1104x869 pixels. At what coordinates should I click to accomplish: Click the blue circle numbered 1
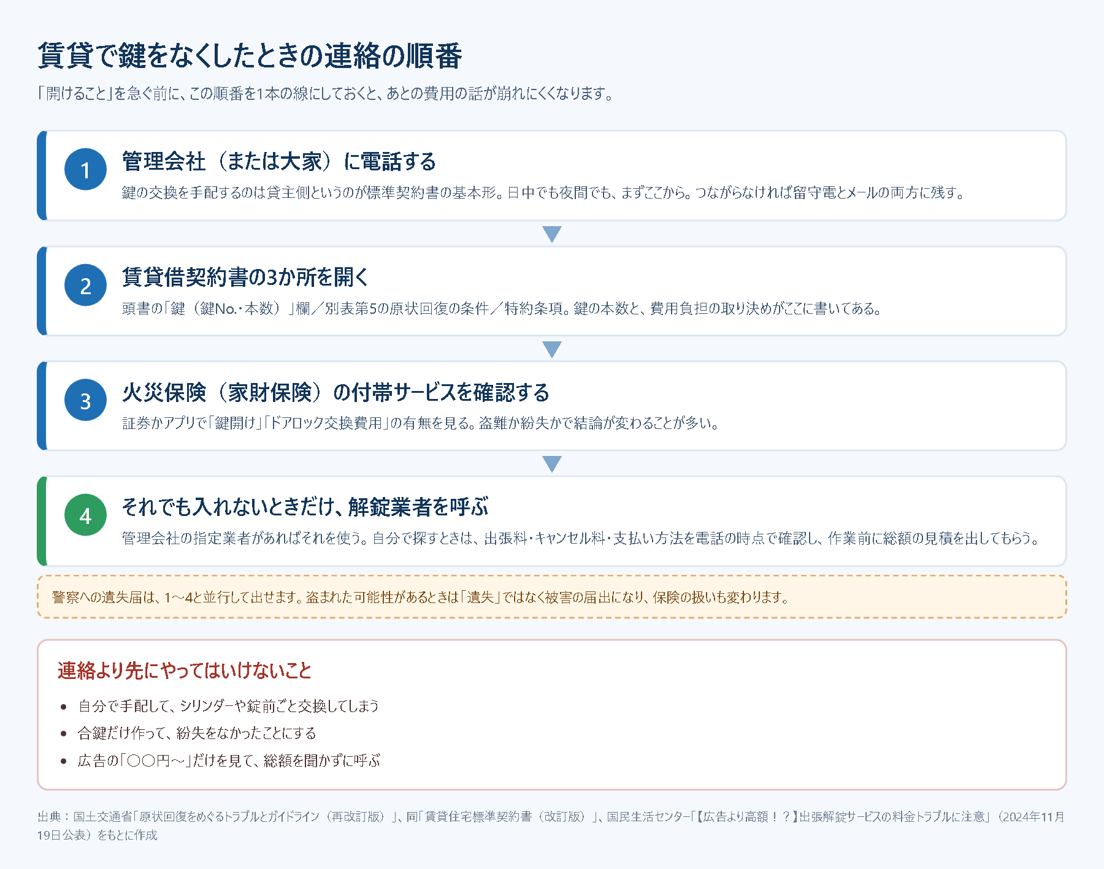tap(85, 169)
